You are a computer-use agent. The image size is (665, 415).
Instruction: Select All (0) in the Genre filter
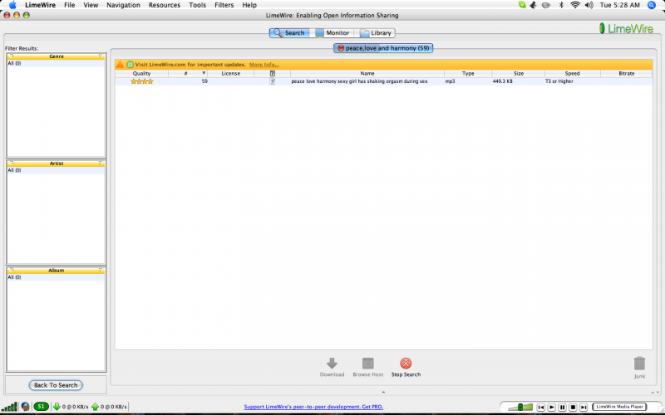pos(56,64)
